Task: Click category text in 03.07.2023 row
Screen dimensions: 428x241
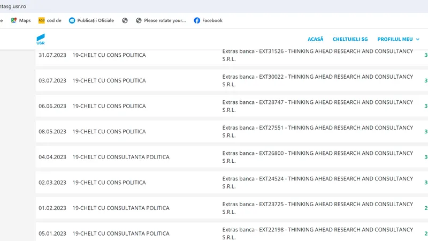Action: pyautogui.click(x=109, y=81)
